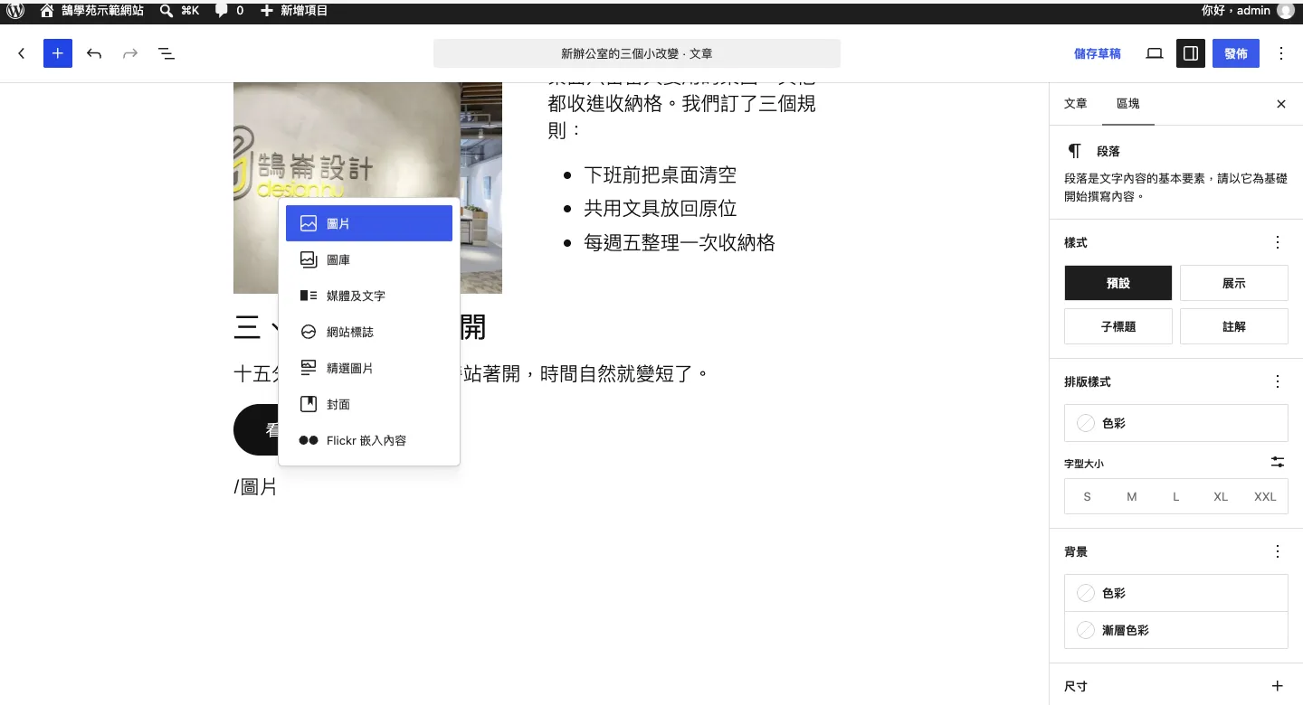Open the 新增項目 menu in admin bar

(294, 11)
